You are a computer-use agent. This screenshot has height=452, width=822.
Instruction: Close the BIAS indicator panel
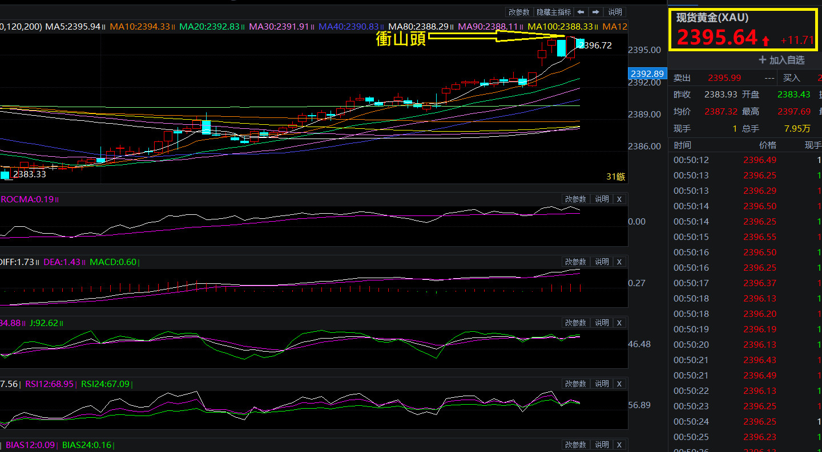click(x=619, y=445)
